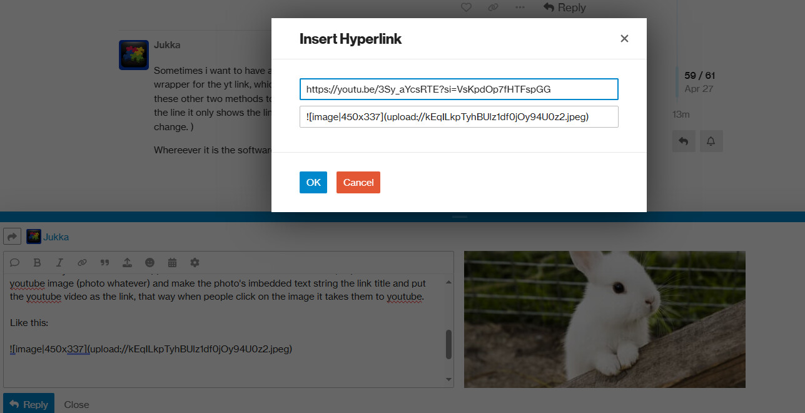Like the post with the heart icon
Viewport: 805px width, 413px height.
466,8
